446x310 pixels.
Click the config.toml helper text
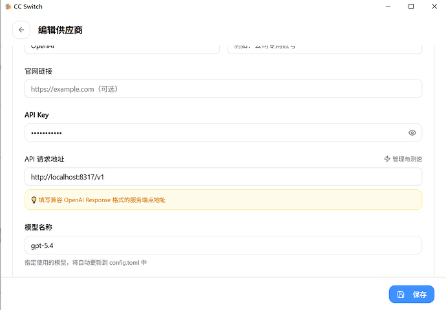click(x=85, y=263)
